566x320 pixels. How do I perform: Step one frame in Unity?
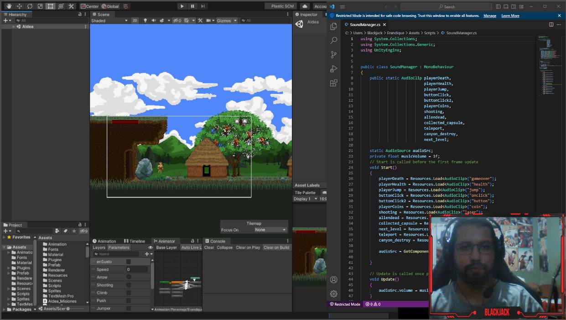[203, 6]
